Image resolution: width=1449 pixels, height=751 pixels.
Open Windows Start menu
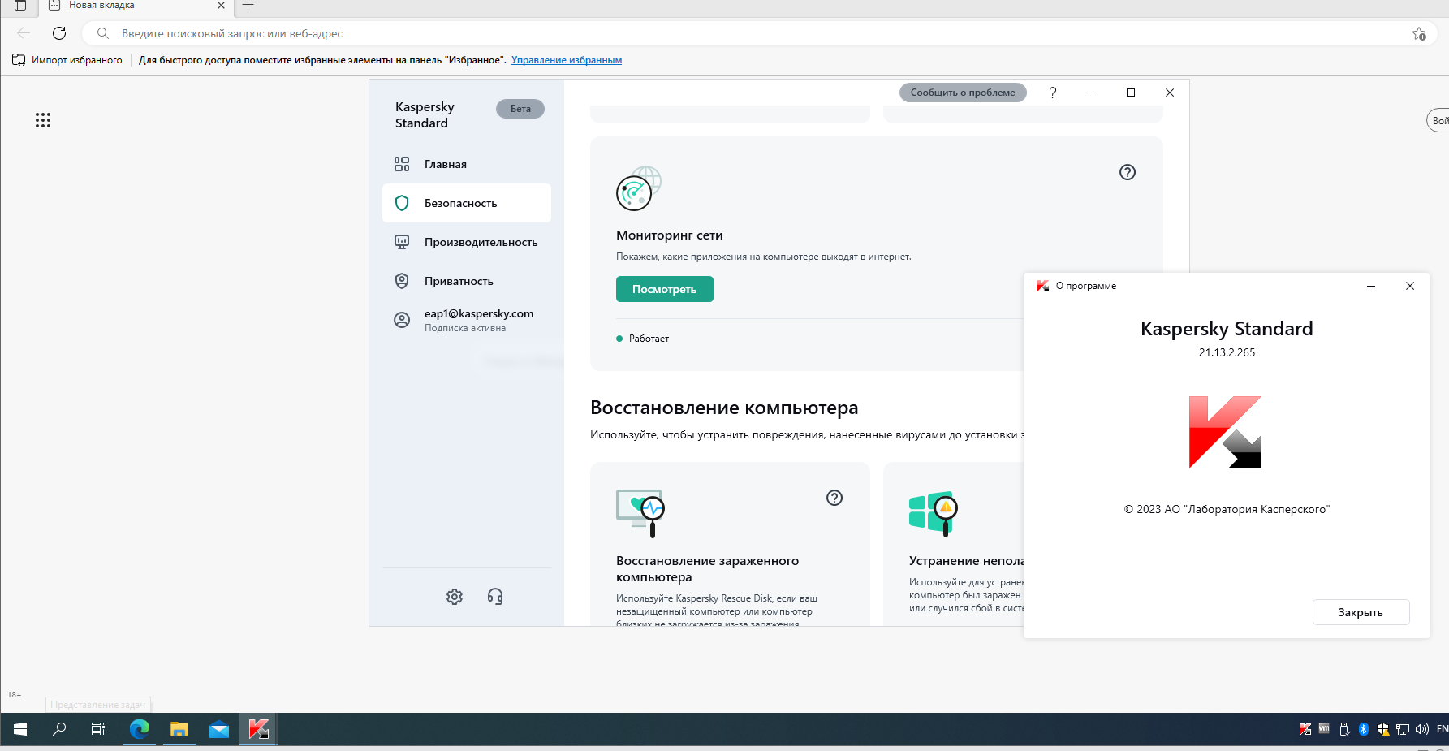point(20,729)
